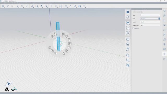The width and height of the screenshot is (167, 94).
Task: Open the File menu
Action: 2,3
